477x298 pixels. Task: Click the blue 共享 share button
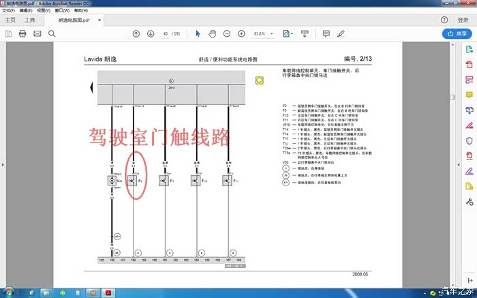tap(457, 34)
